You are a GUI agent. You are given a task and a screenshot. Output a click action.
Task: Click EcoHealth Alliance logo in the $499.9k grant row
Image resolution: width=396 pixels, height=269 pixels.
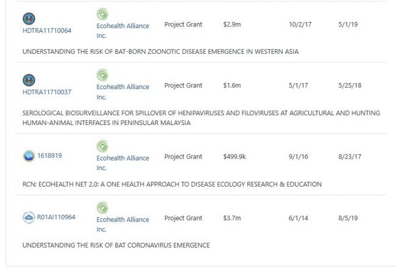point(102,146)
